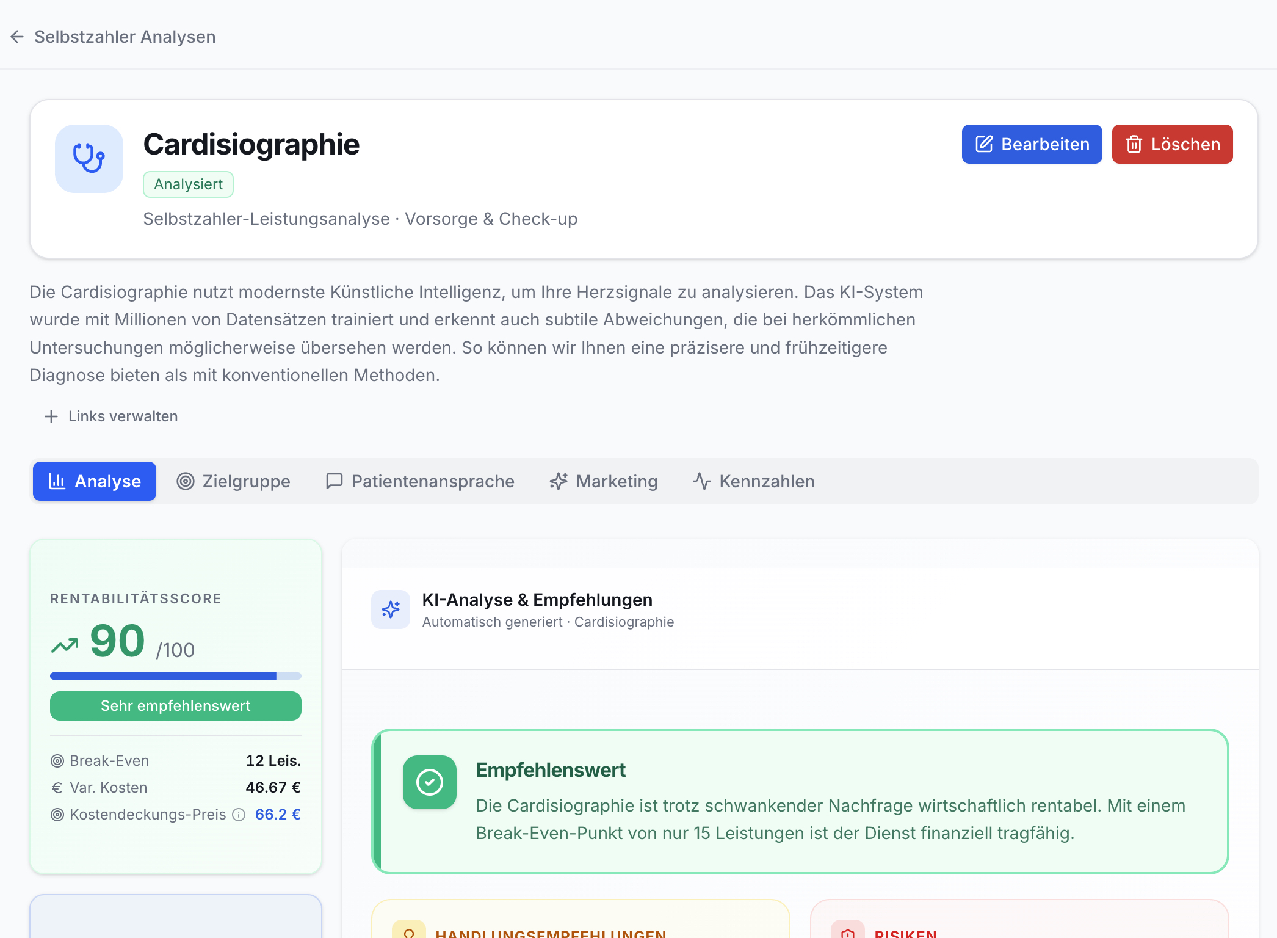Click the Rentabilitätsscore progress bar
Screen dimensions: 1277x938
[176, 676]
